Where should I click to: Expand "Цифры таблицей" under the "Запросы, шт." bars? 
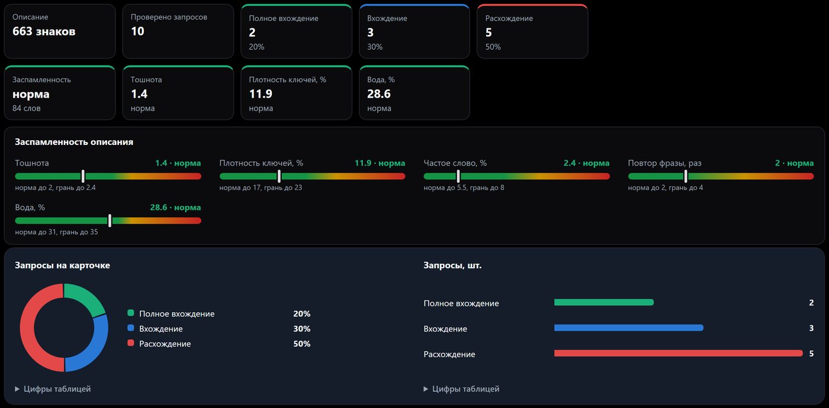point(462,389)
